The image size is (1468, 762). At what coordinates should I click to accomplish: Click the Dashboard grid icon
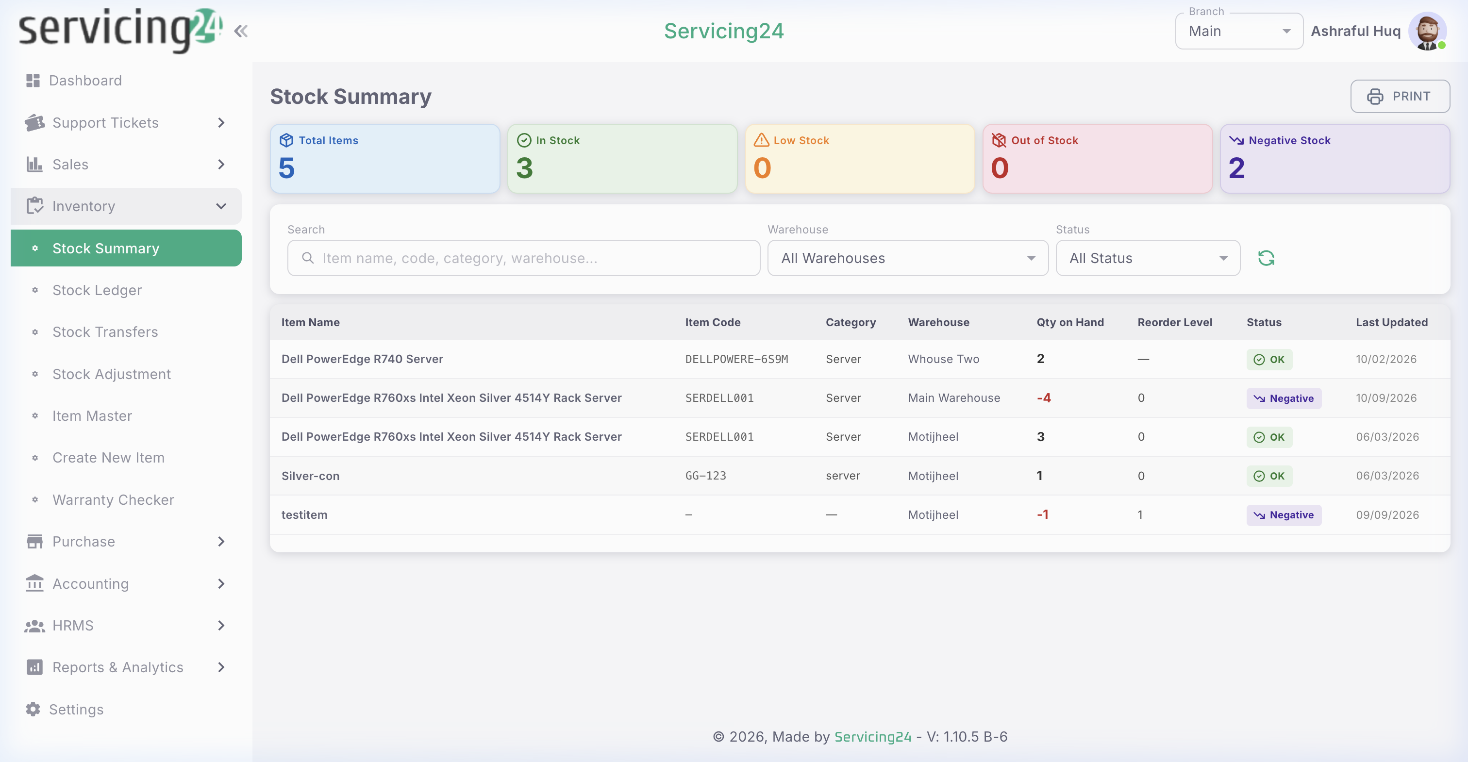[33, 81]
